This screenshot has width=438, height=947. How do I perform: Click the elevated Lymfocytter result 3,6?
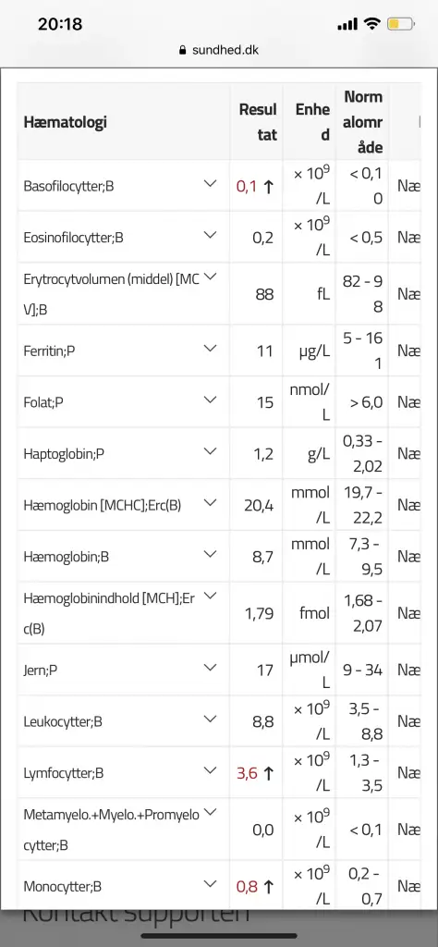247,773
